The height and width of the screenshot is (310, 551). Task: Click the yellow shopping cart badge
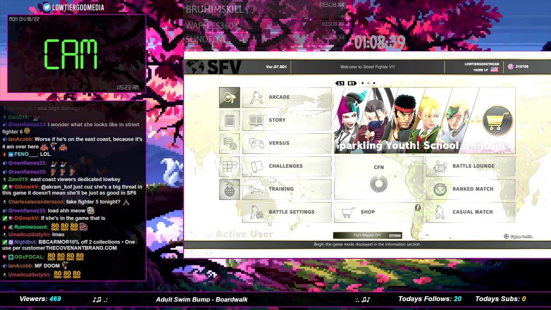498,121
